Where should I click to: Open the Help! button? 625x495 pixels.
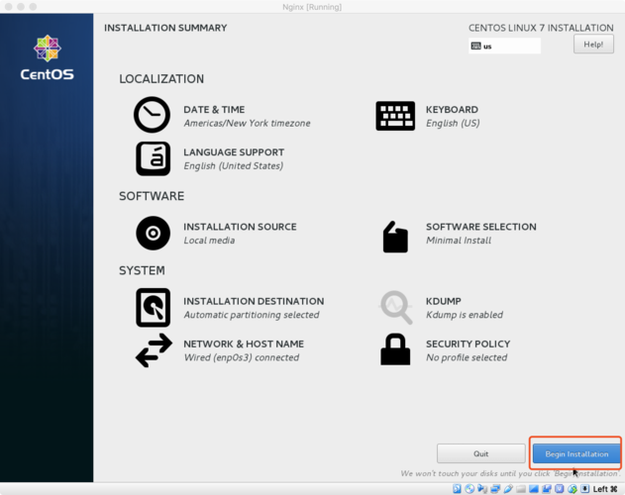pos(593,45)
